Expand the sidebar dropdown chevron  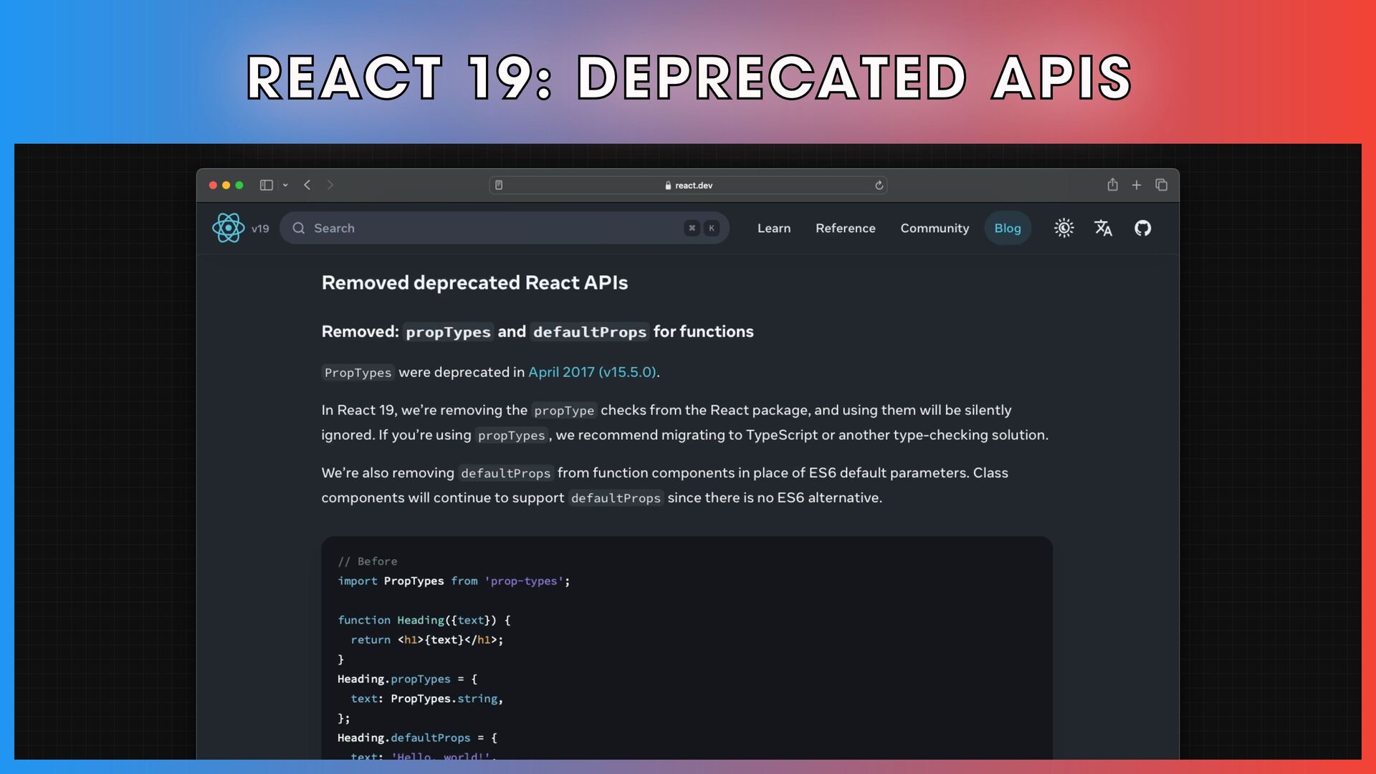pyautogui.click(x=285, y=185)
